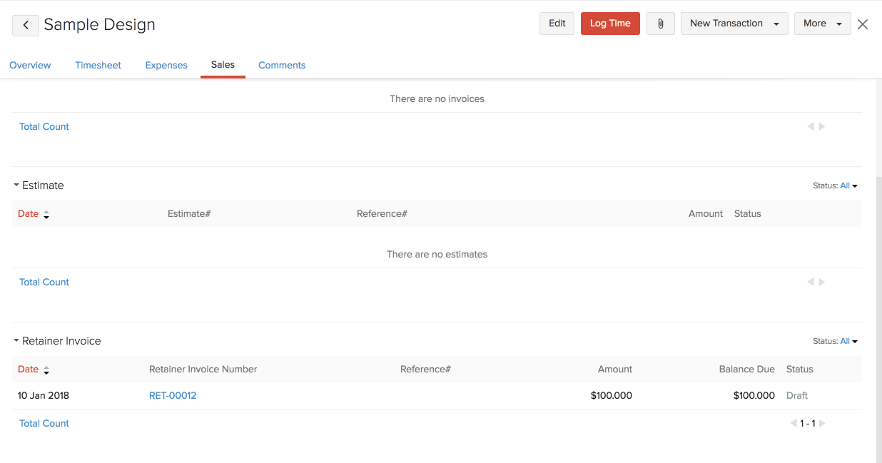This screenshot has height=463, width=882.
Task: Collapse the Estimate section
Action: click(x=16, y=185)
